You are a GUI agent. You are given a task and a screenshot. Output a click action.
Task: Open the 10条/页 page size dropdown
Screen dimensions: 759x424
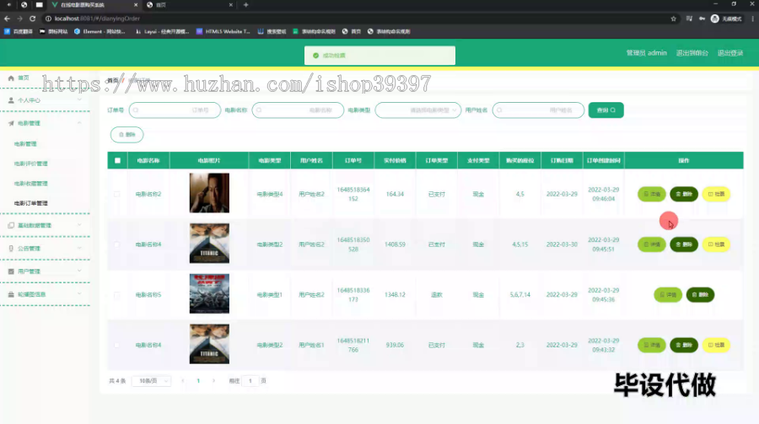152,381
